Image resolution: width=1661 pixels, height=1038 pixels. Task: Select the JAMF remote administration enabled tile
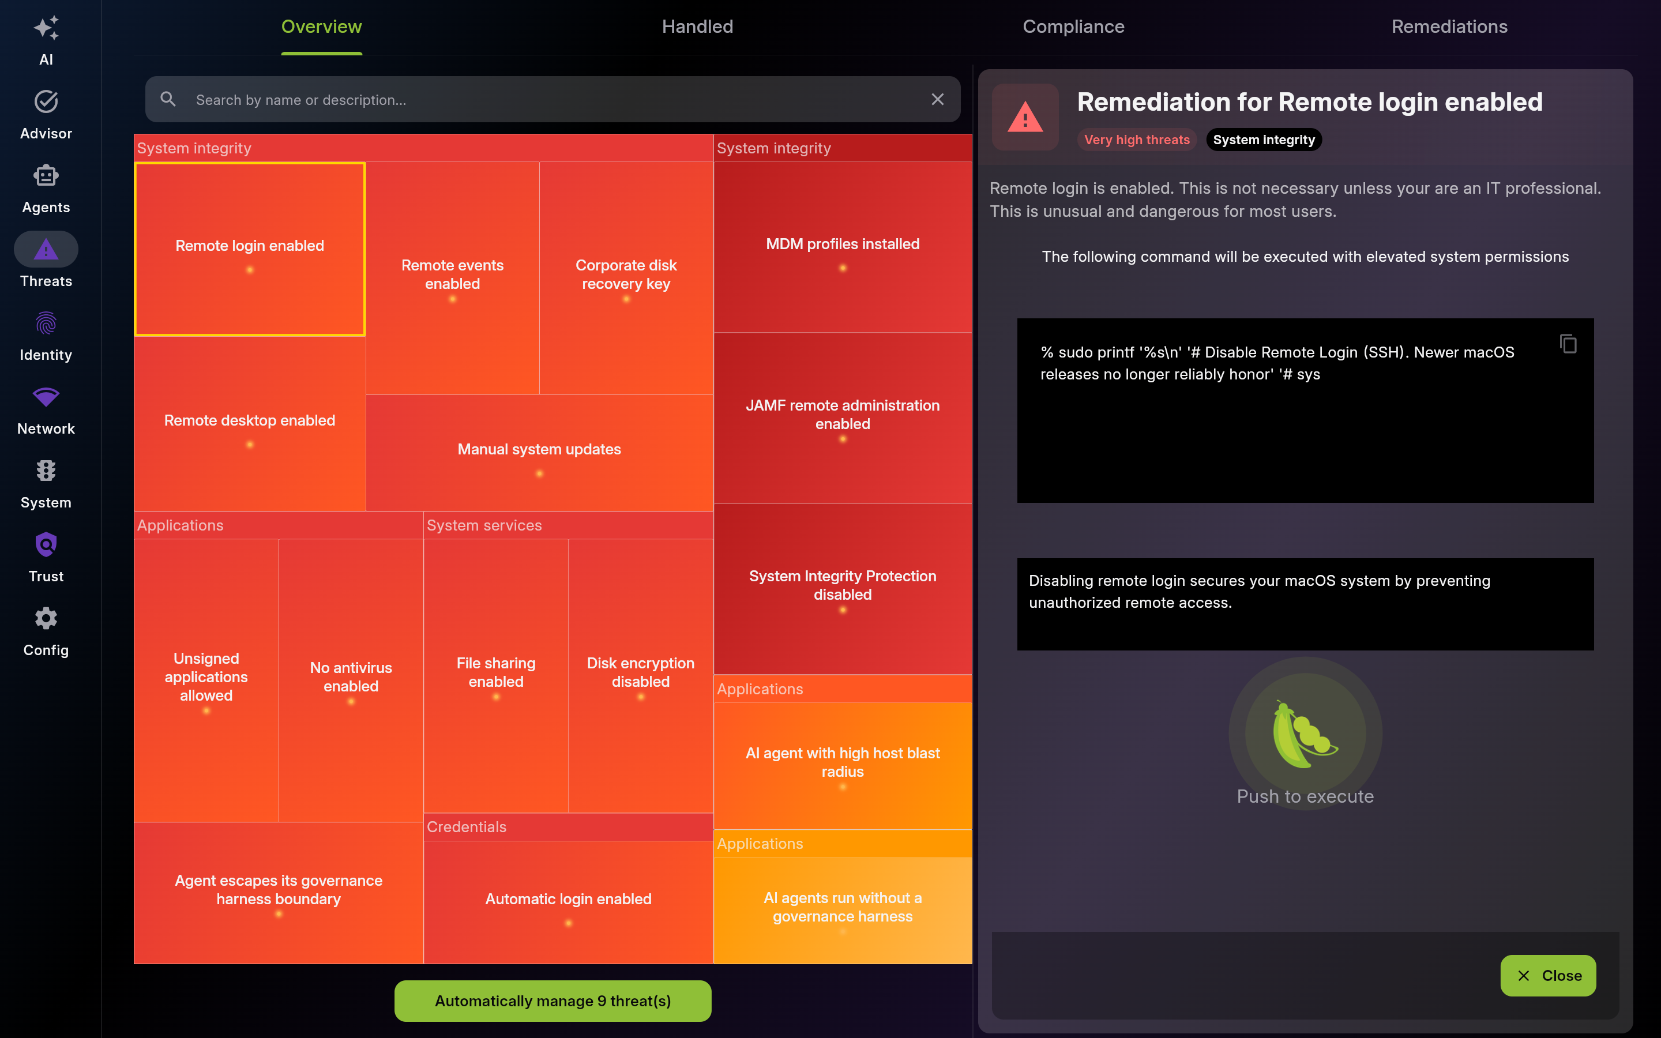point(843,418)
